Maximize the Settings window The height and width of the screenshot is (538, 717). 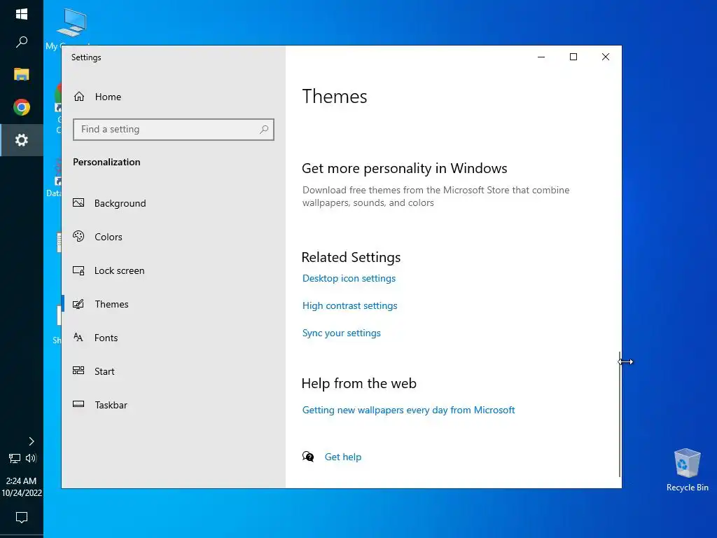click(573, 57)
